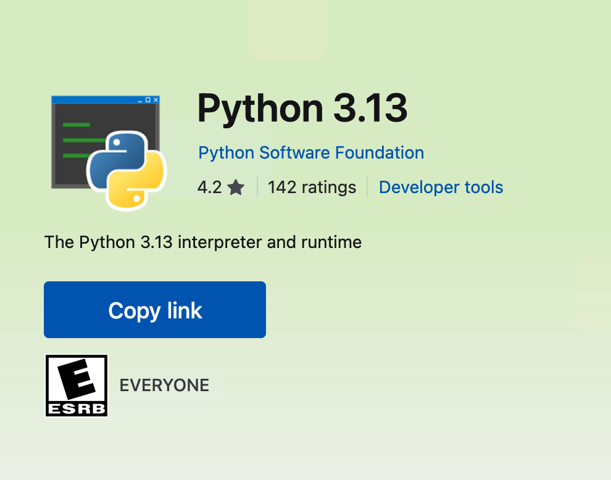Click the 4.2 average rating value
The image size is (611, 480).
(210, 187)
